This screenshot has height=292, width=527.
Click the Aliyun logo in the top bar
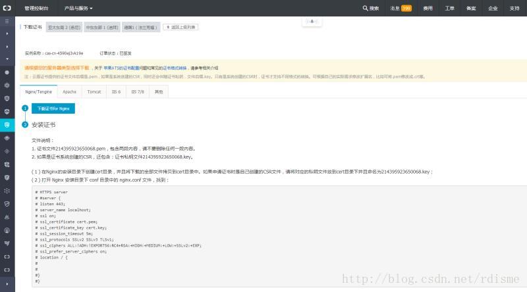[7, 8]
